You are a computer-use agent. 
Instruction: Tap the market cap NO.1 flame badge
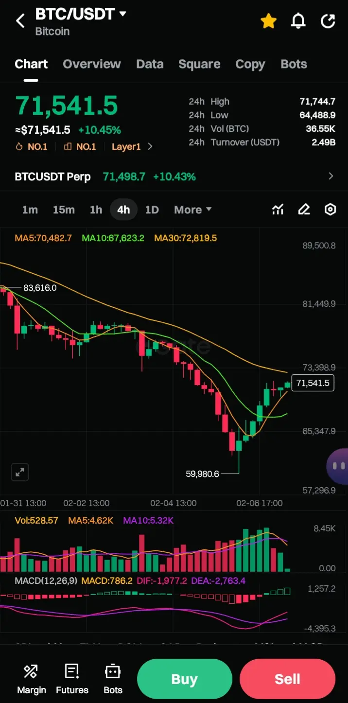32,146
